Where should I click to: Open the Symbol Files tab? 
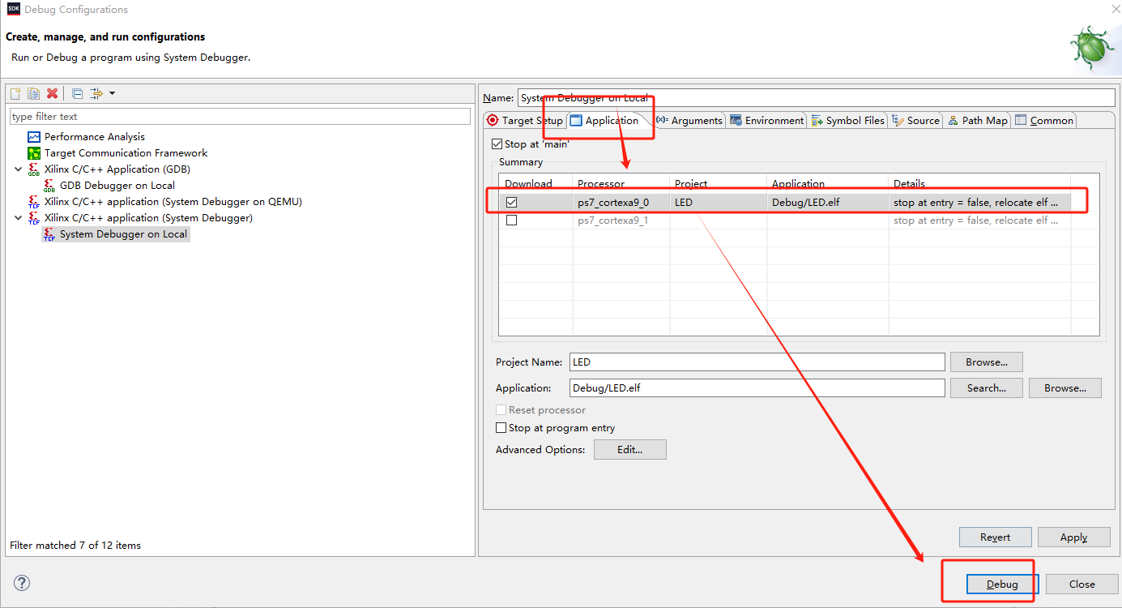pos(847,120)
